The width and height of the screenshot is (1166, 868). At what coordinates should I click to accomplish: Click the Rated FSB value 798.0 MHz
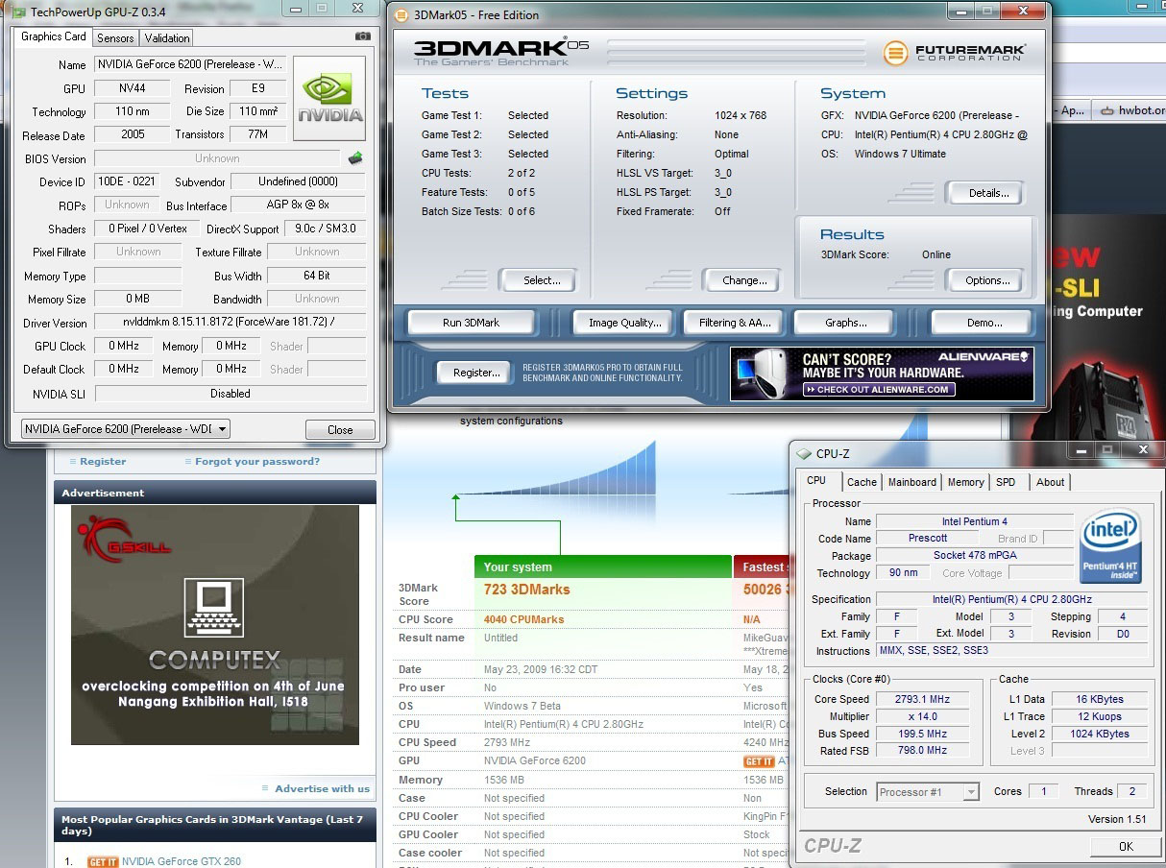click(921, 751)
